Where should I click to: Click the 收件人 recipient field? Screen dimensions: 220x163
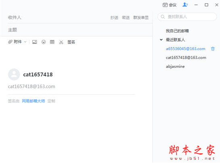pos(59,18)
